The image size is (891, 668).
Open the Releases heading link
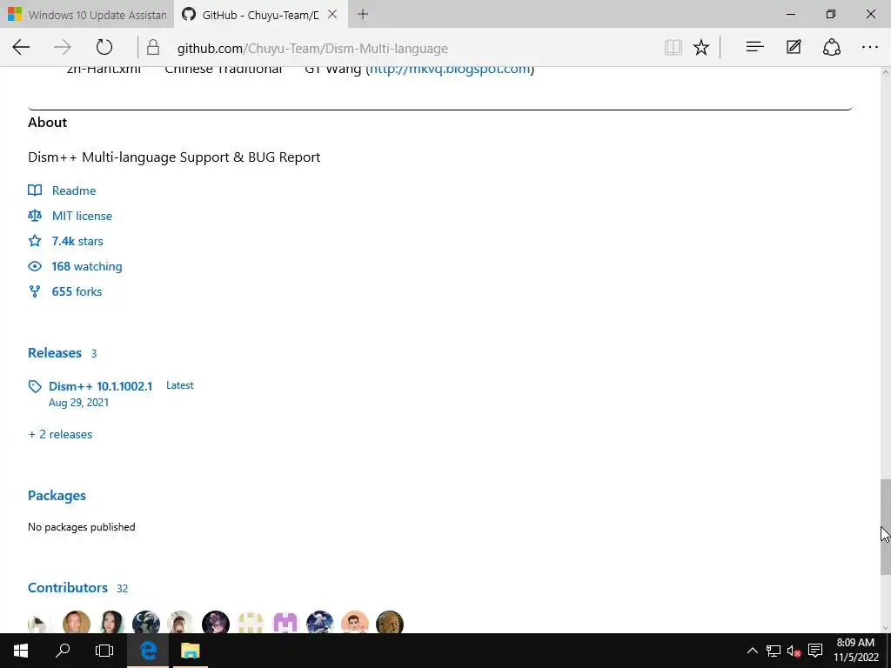[55, 353]
